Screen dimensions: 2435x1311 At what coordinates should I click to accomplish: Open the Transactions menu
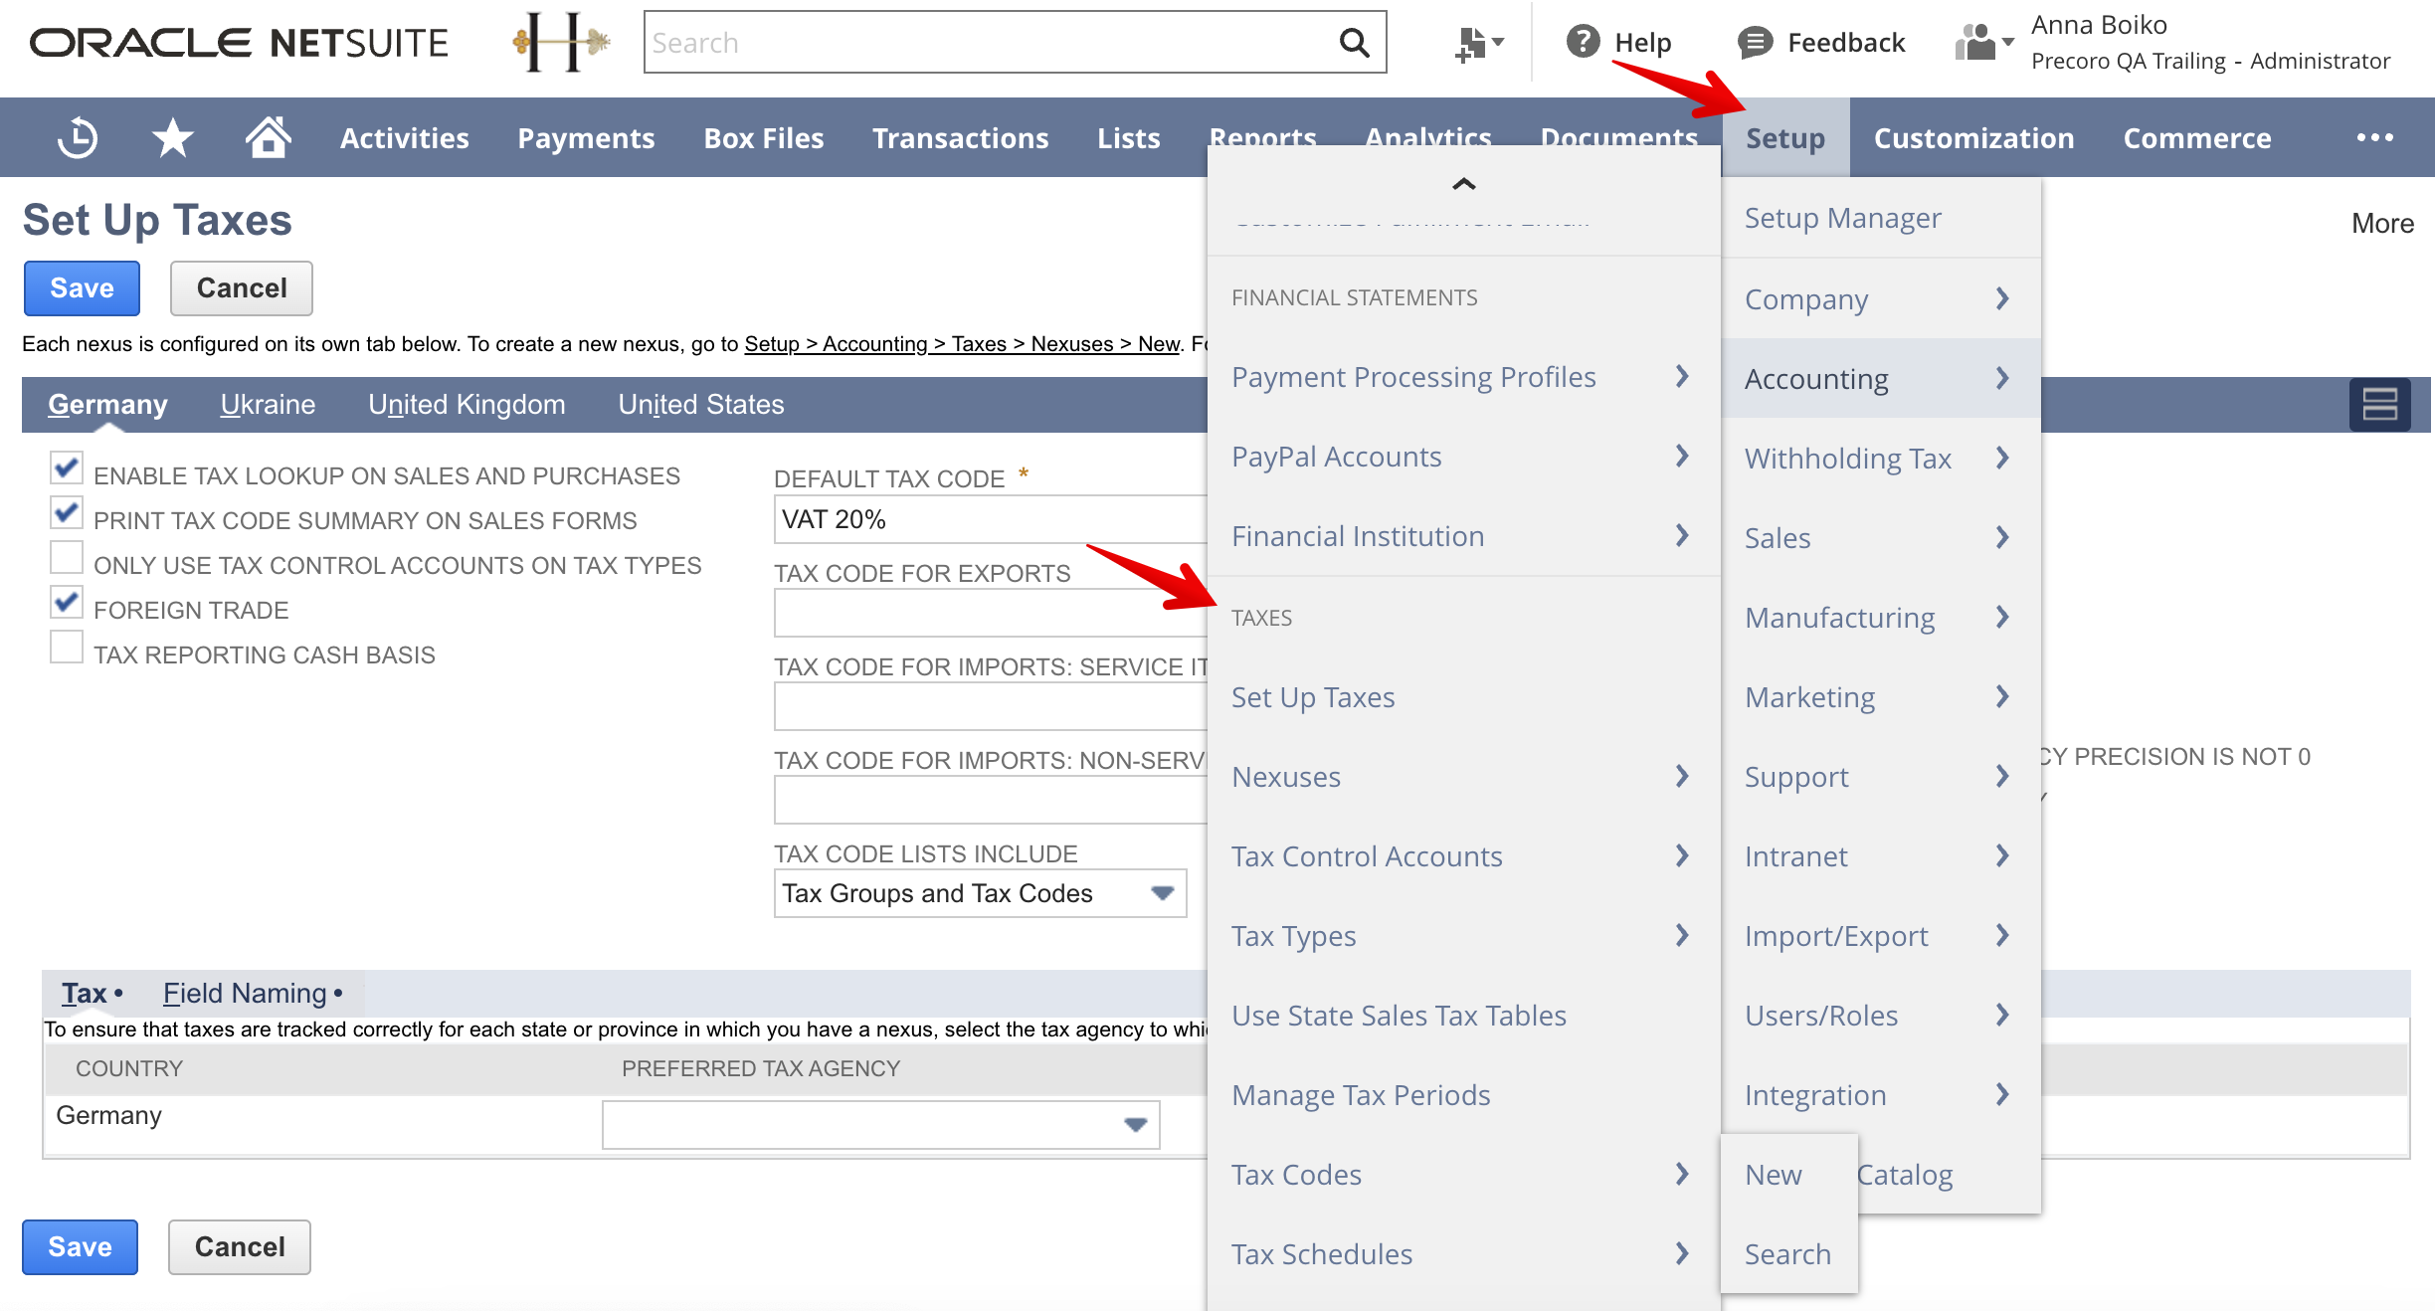(x=959, y=137)
